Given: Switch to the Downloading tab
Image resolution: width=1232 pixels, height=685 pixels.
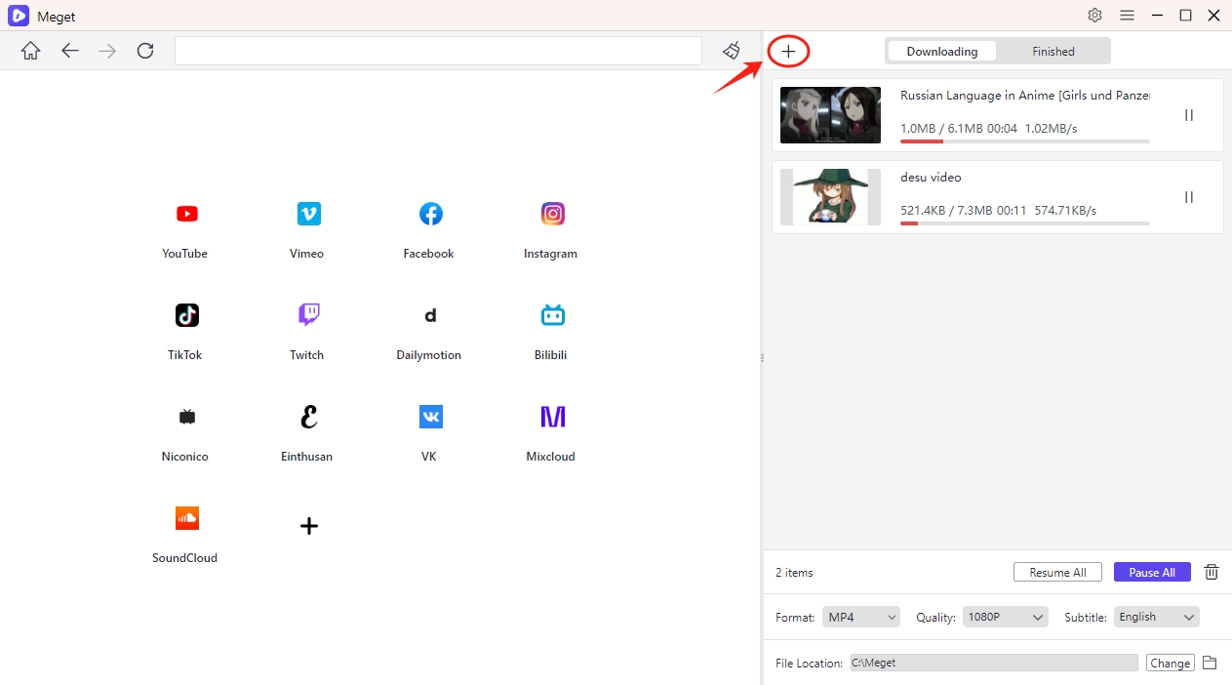Looking at the screenshot, I should pyautogui.click(x=941, y=51).
